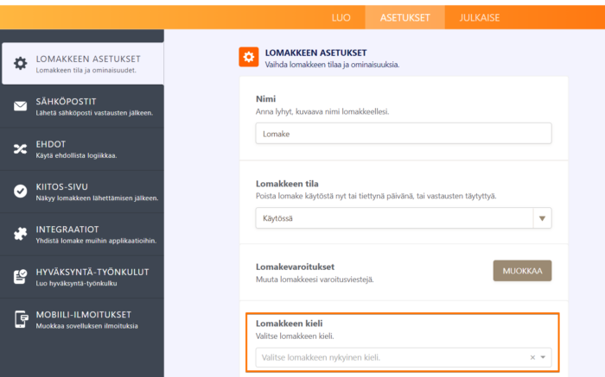The width and height of the screenshot is (605, 377).
Task: Clear the Lomakkeen kieli selection
Action: pyautogui.click(x=532, y=357)
